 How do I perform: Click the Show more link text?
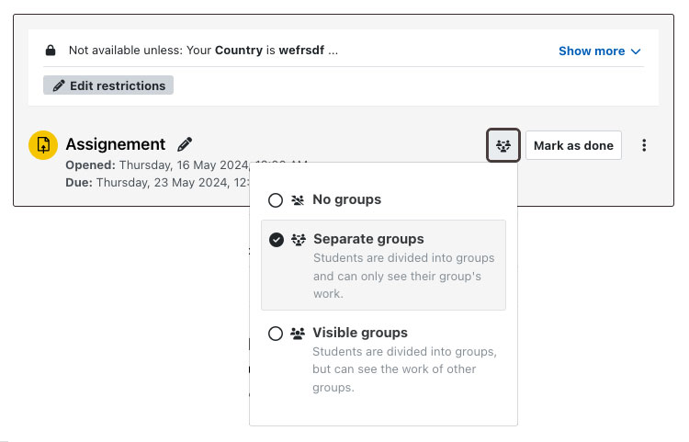(x=591, y=51)
